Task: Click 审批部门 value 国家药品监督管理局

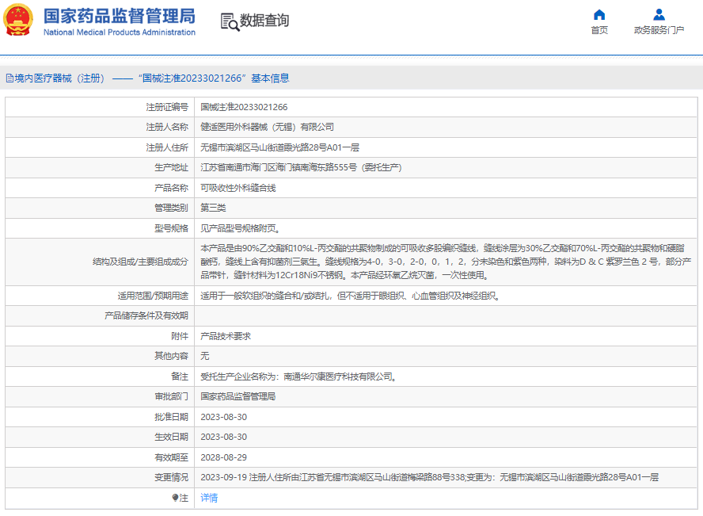Action: pyautogui.click(x=238, y=396)
